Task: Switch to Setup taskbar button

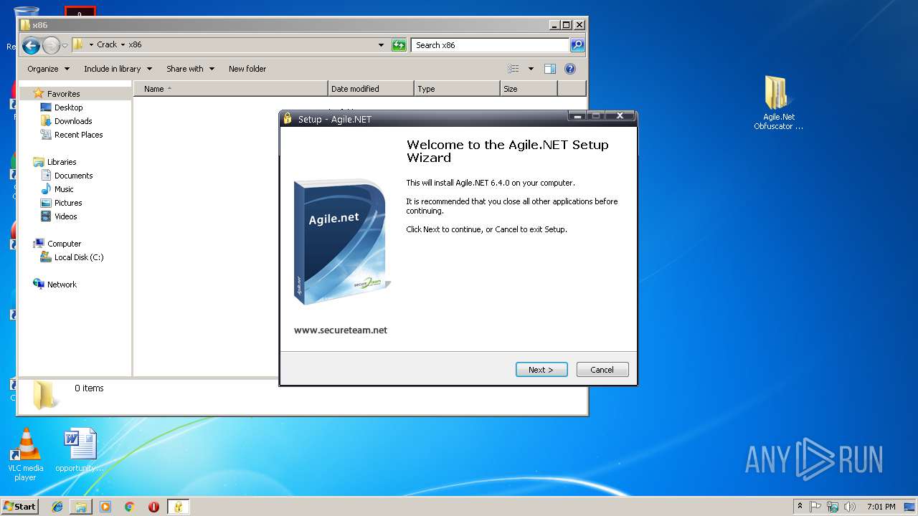Action: (x=178, y=507)
